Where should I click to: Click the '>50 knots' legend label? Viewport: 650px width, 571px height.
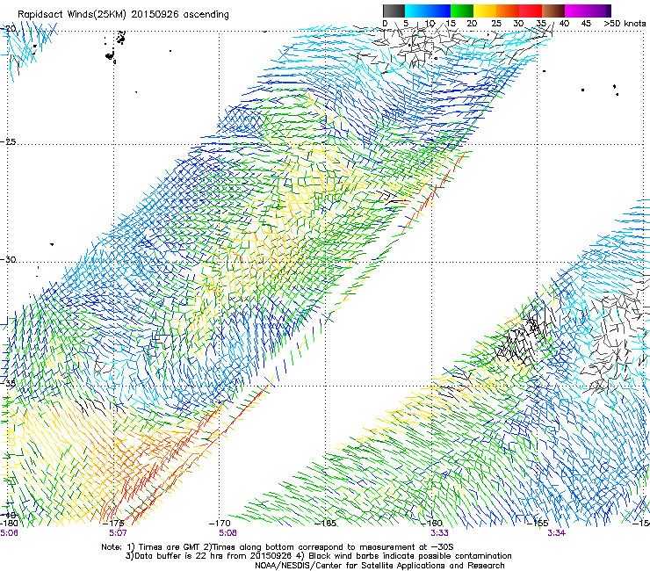[x=625, y=24]
